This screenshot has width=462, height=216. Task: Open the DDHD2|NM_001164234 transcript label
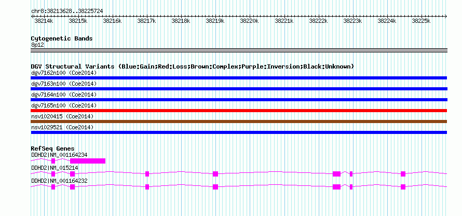pyautogui.click(x=59, y=155)
